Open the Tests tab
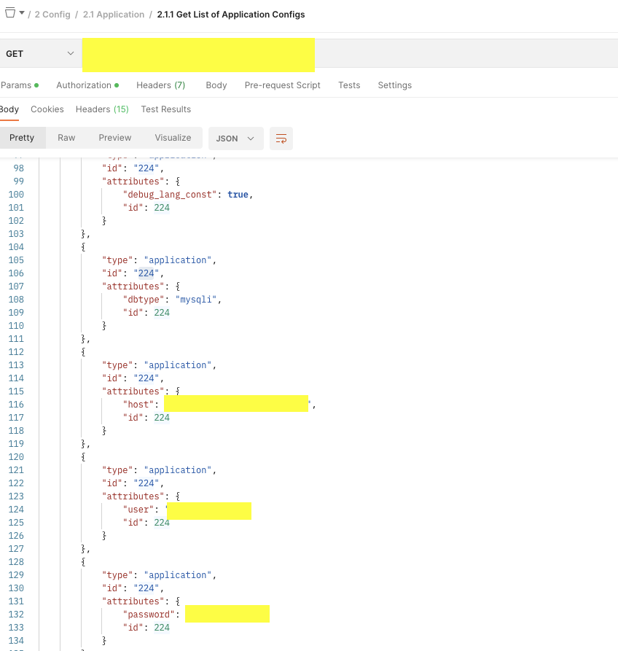Image resolution: width=618 pixels, height=651 pixels. (349, 85)
